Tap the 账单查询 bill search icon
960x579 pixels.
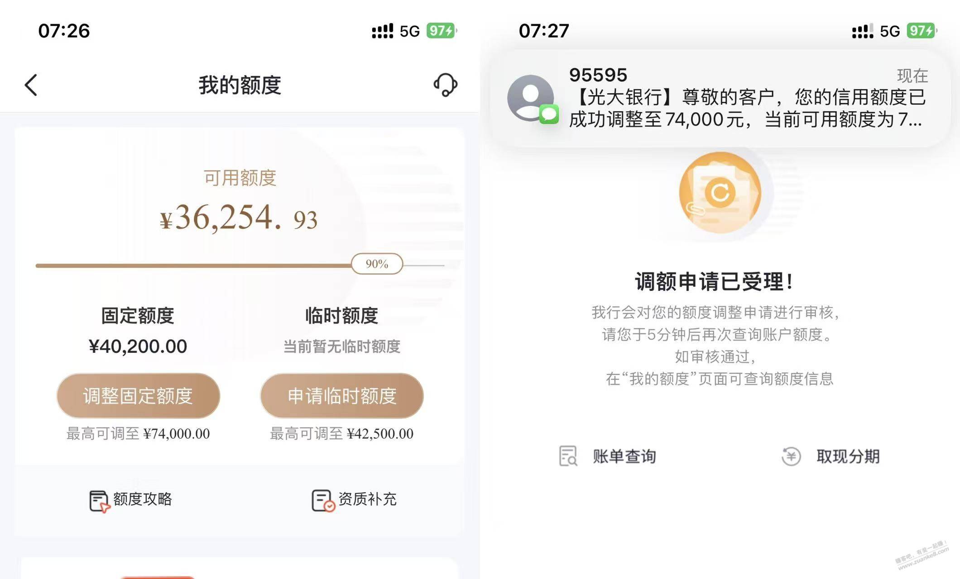pyautogui.click(x=568, y=456)
